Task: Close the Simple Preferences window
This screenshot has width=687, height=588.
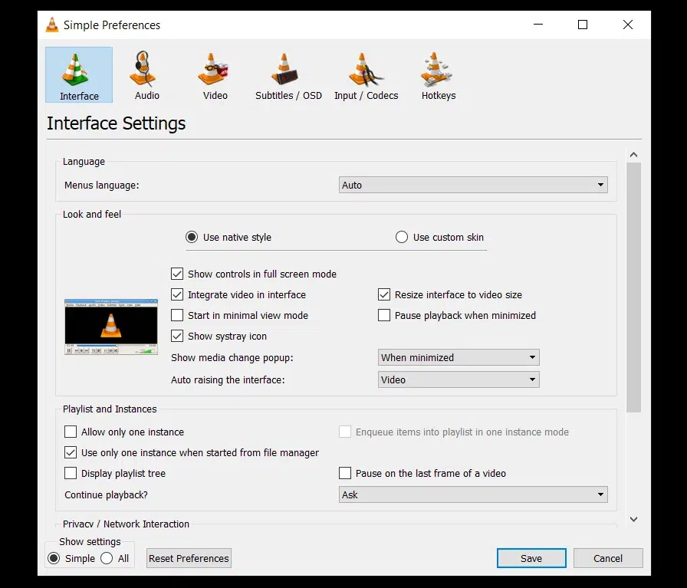Action: point(628,25)
